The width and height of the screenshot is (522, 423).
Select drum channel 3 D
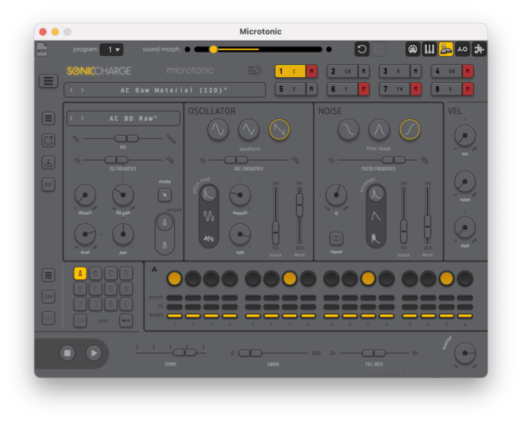(x=394, y=71)
